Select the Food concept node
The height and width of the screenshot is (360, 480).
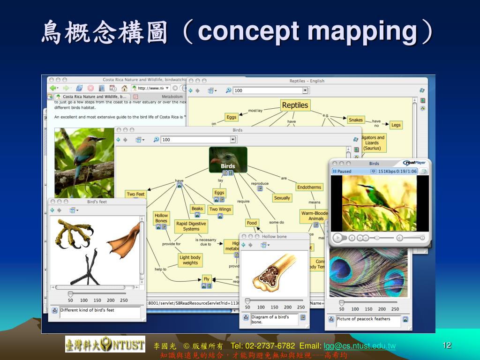252,223
